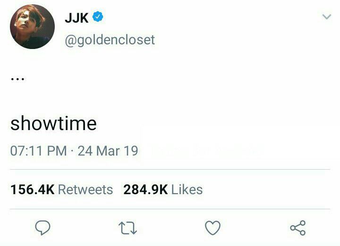This screenshot has height=246, width=340.
Task: Click the three dots text line
Action: [x=17, y=79]
